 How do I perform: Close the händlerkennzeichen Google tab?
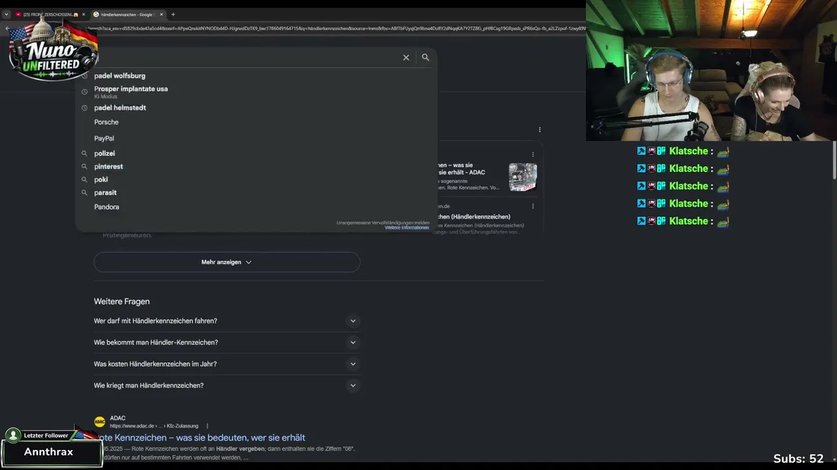162,14
